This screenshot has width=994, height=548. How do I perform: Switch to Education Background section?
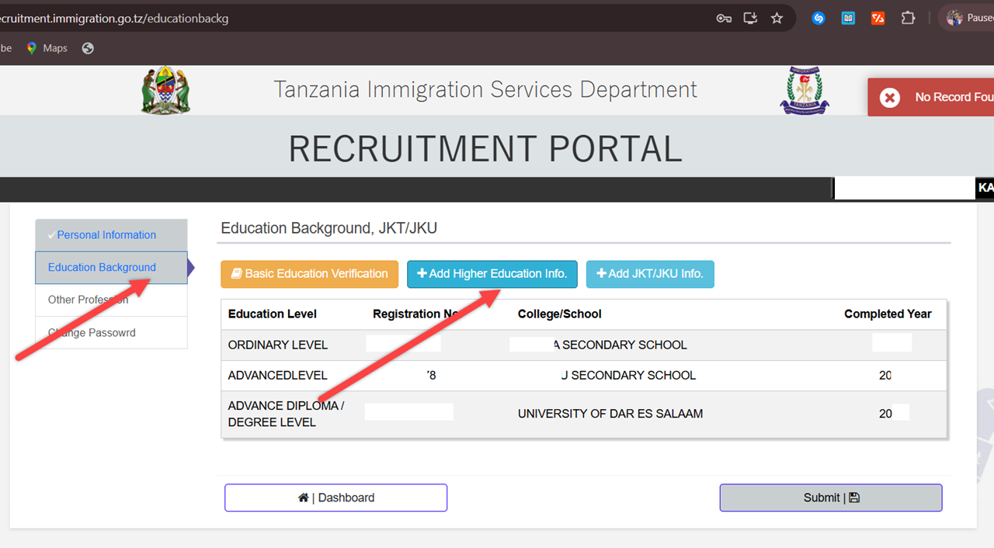click(102, 267)
